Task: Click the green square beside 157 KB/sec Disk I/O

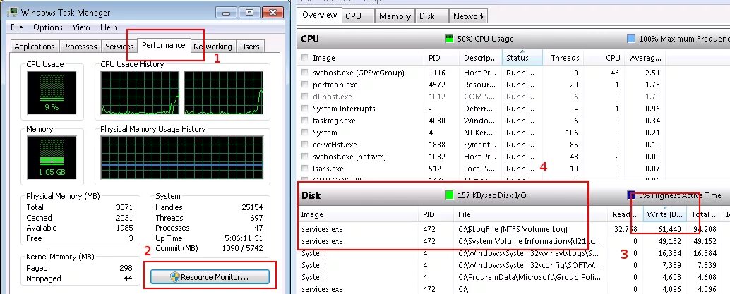Action: 449,195
